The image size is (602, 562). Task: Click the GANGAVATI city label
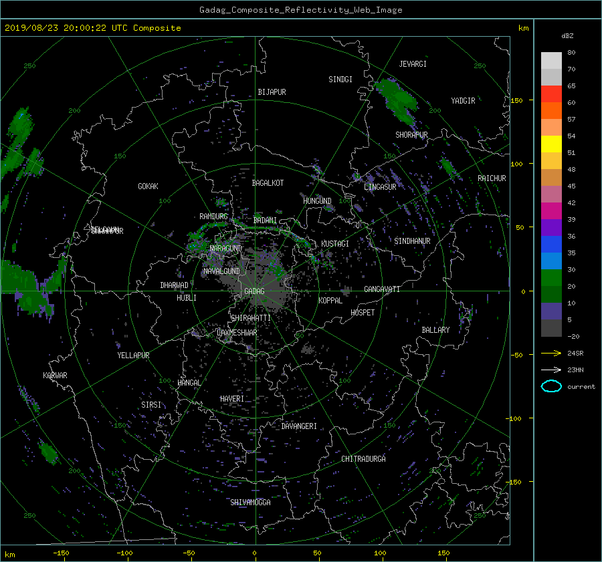382,289
